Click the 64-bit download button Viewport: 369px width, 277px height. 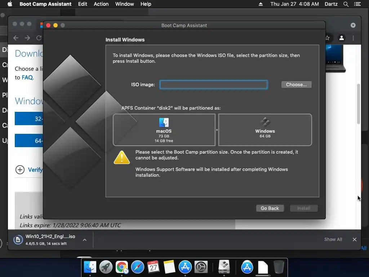click(29, 141)
